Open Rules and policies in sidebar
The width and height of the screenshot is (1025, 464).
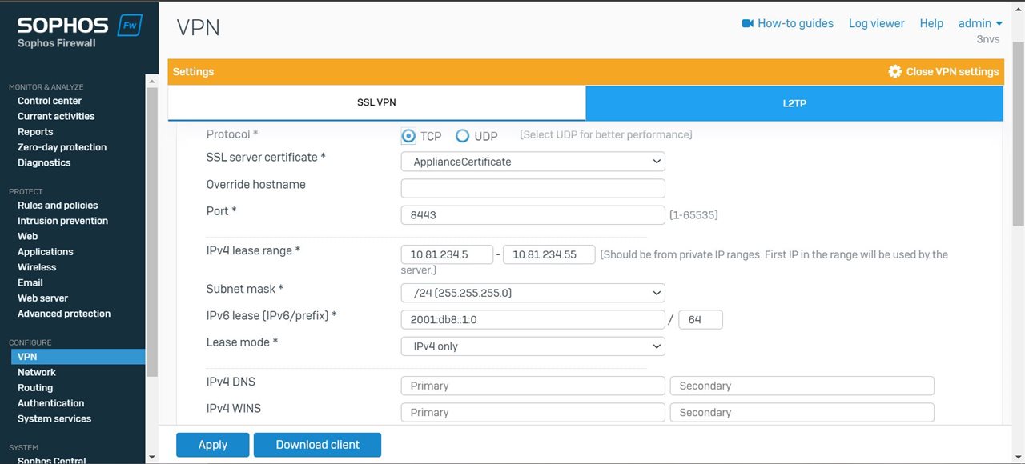[58, 206]
